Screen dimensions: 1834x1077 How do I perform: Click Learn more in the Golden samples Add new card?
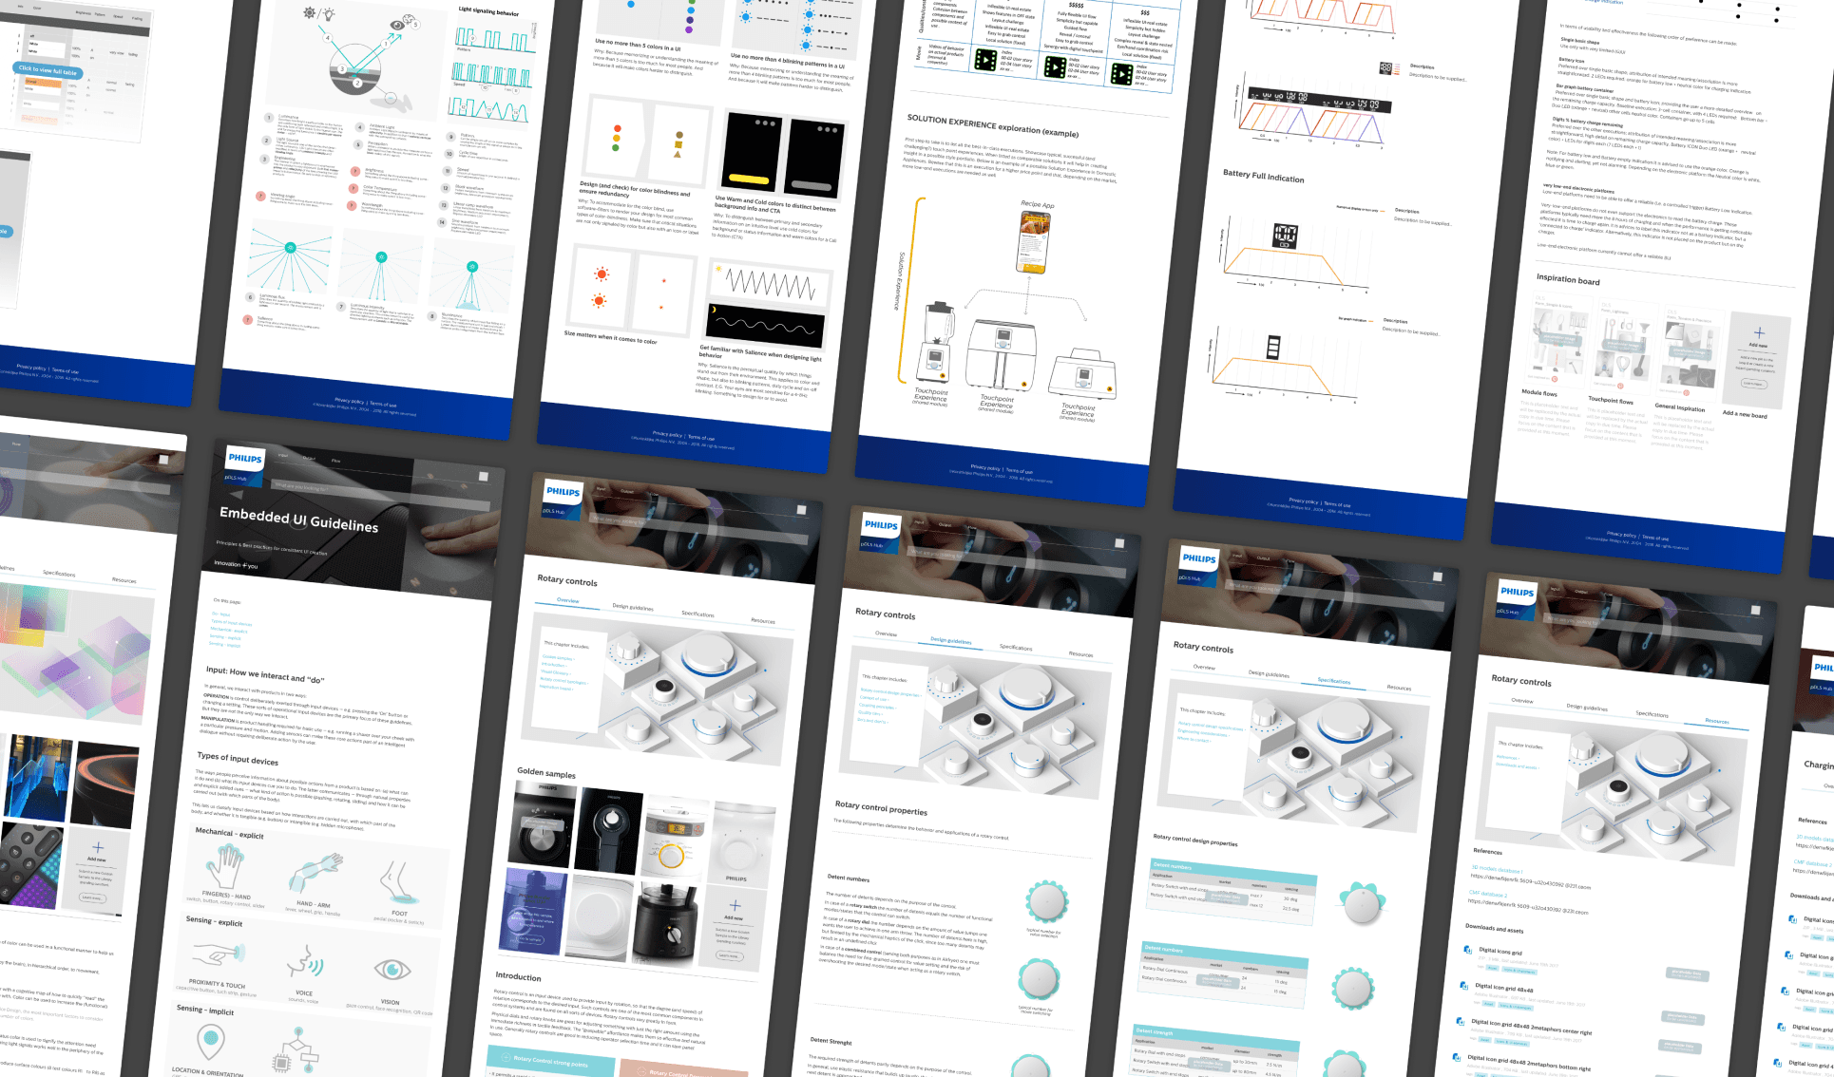(728, 955)
